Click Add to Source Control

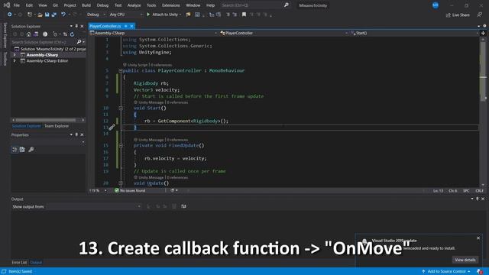click(446, 272)
